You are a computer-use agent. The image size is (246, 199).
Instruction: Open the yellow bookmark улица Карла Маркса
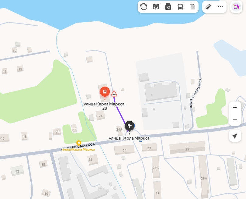(78, 143)
